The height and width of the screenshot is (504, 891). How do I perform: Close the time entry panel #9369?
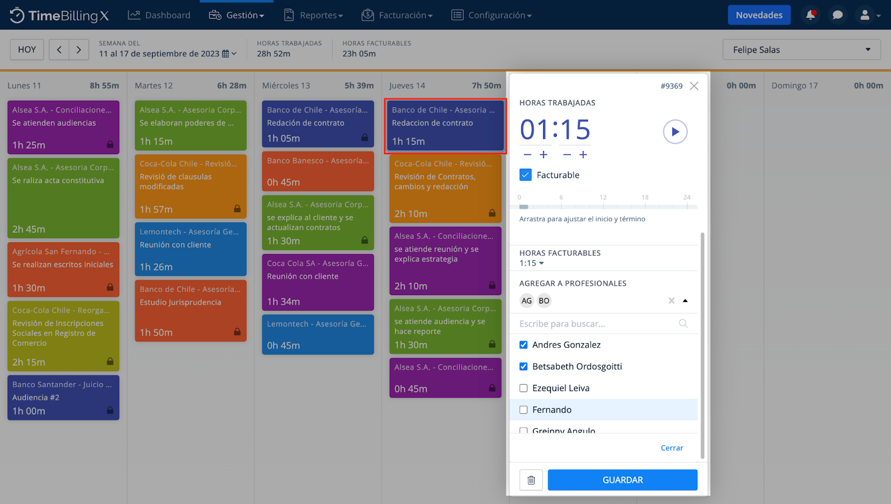tap(694, 86)
